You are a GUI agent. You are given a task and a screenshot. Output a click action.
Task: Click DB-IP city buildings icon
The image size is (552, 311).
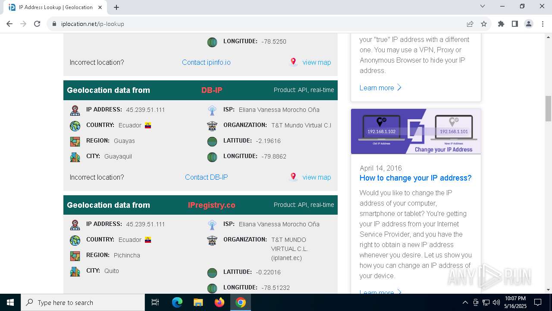(75, 157)
